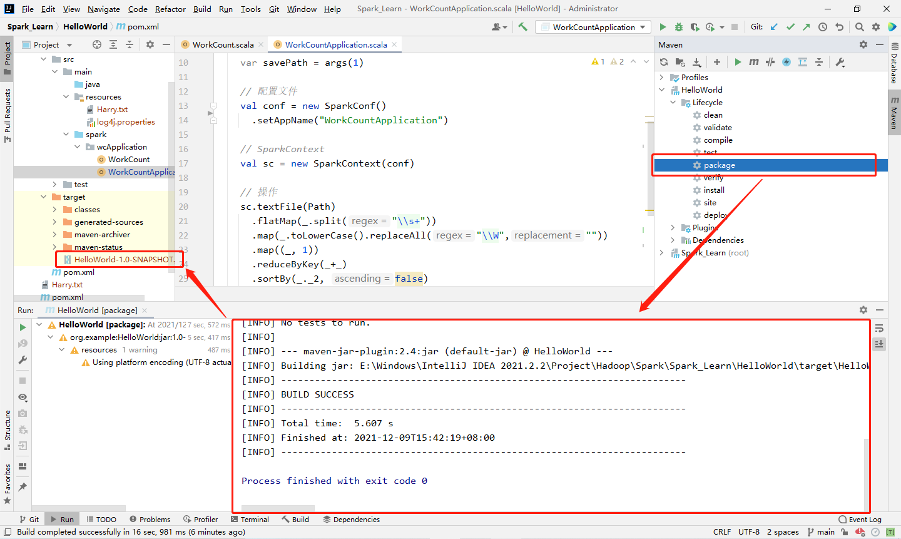Expand the classes folder under target
901x539 pixels.
[55, 209]
